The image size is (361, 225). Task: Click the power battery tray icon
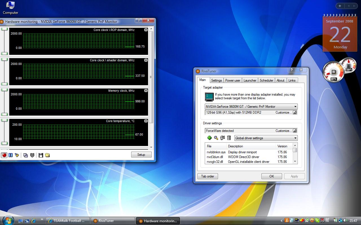(x=335, y=220)
